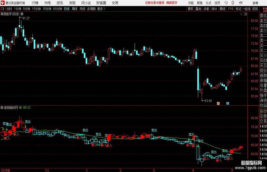This screenshot has height=172, width=267.
Task: Click the 画线 drawing toolbar button
Action: pos(222,9)
